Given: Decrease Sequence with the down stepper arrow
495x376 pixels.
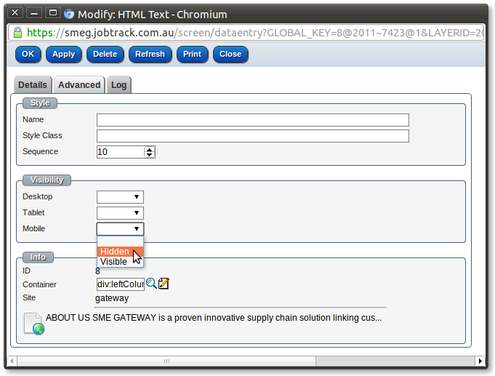Looking at the screenshot, I should point(150,155).
